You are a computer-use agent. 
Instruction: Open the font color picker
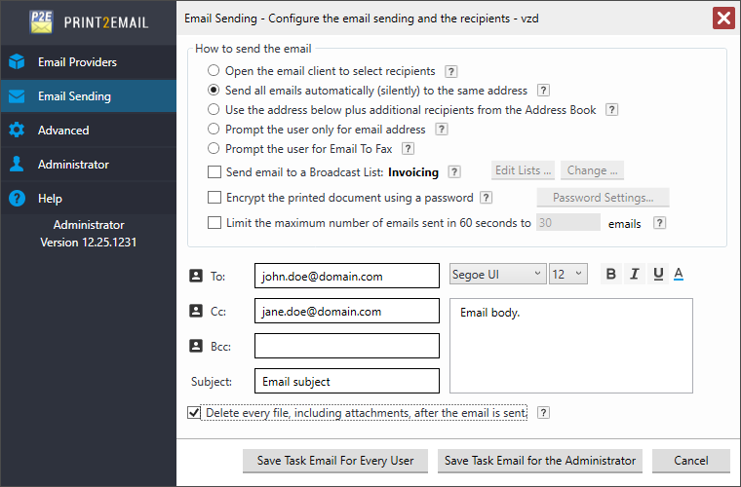[679, 274]
